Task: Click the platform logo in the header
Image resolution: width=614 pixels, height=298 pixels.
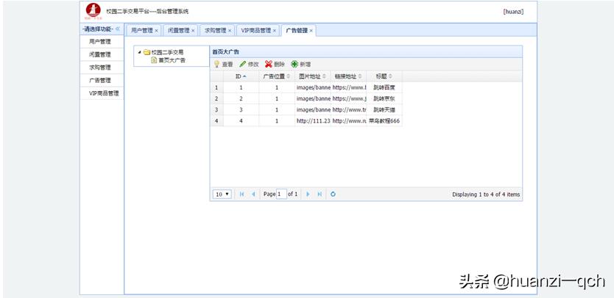Action: pyautogui.click(x=93, y=11)
